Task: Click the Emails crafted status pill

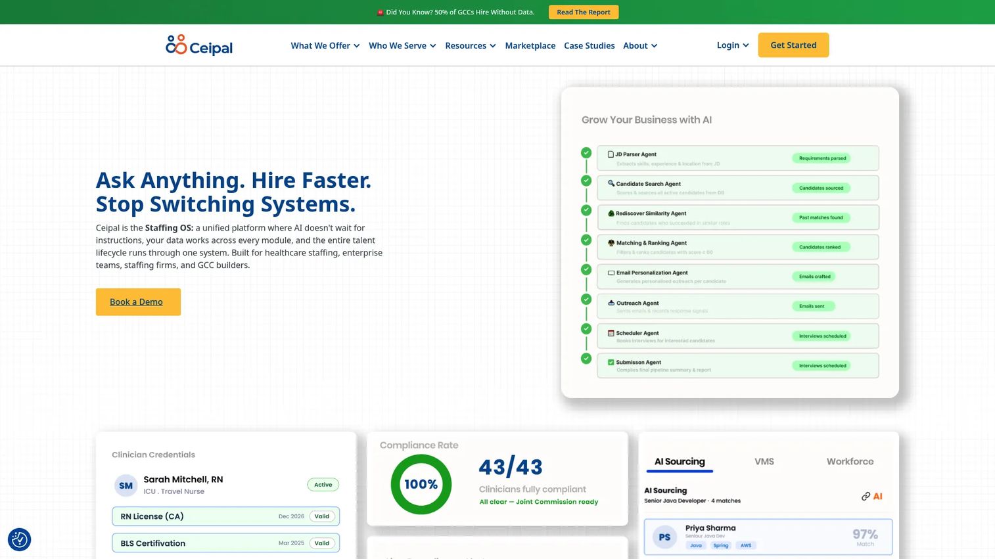Action: (815, 277)
